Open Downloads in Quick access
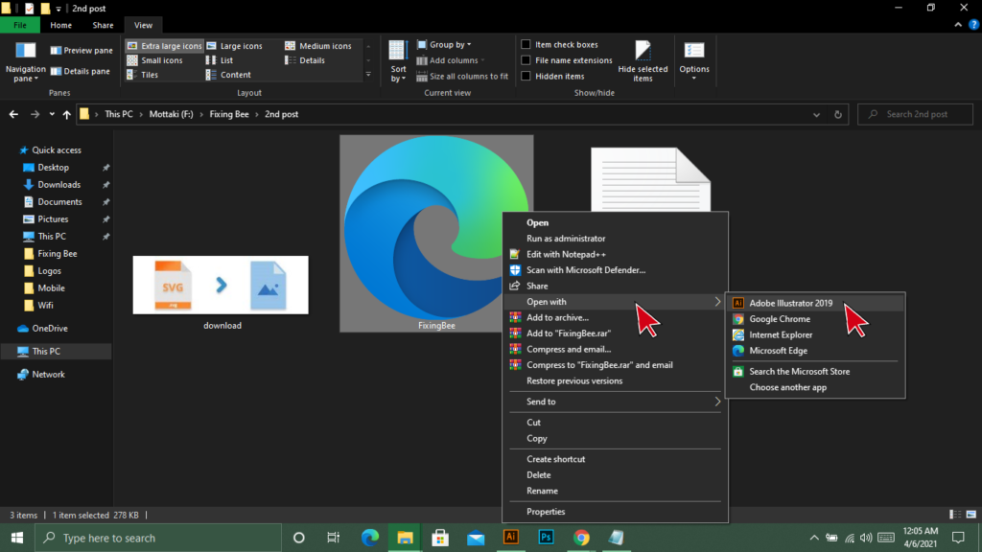 (58, 185)
